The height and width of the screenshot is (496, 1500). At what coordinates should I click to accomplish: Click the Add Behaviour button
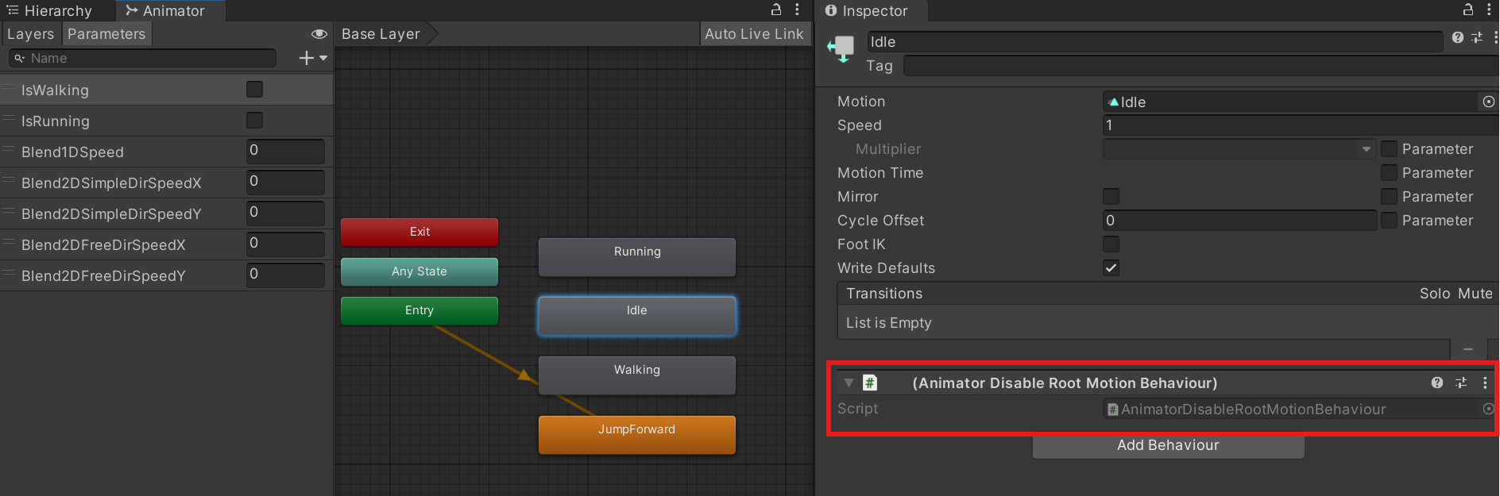click(1167, 445)
